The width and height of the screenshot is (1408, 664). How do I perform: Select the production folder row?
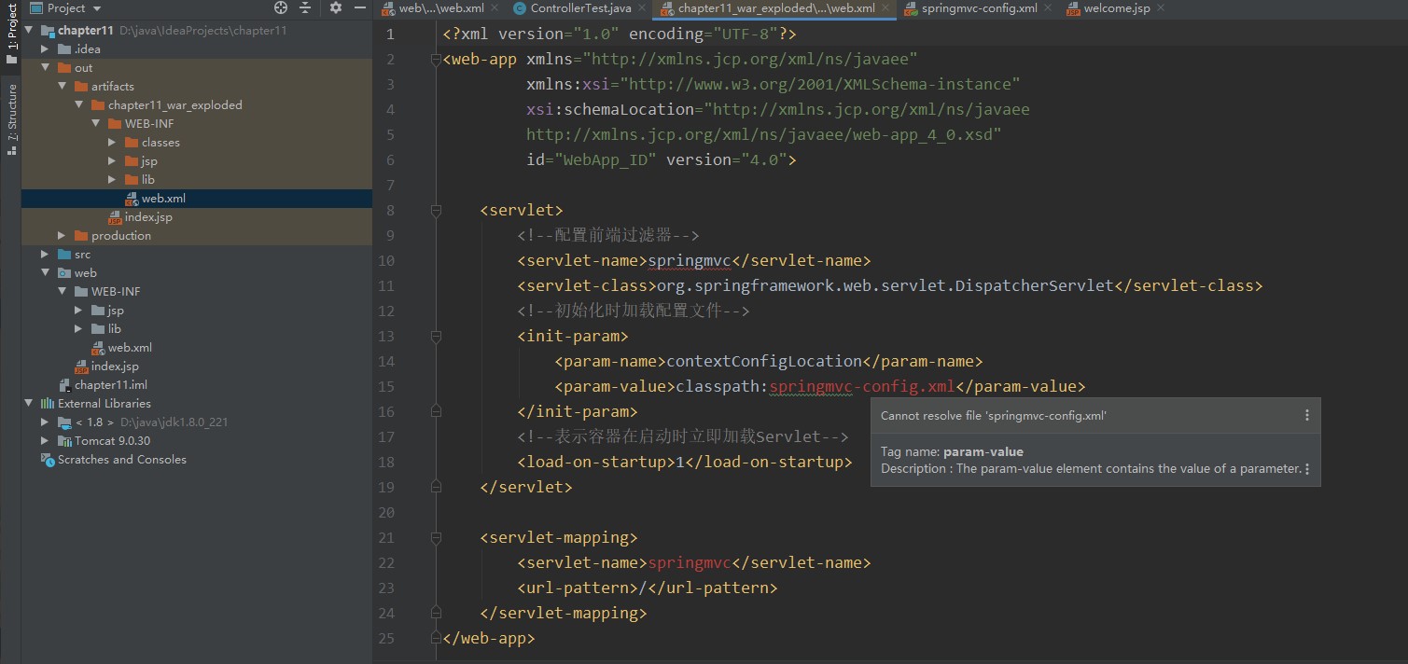(x=197, y=236)
